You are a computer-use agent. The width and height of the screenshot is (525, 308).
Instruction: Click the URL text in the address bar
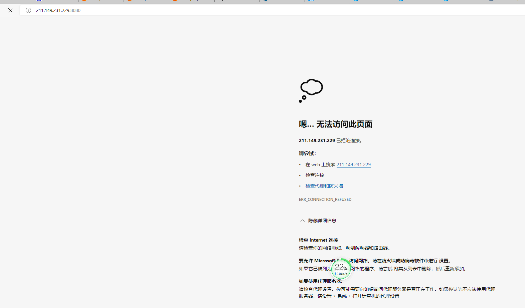click(x=58, y=10)
